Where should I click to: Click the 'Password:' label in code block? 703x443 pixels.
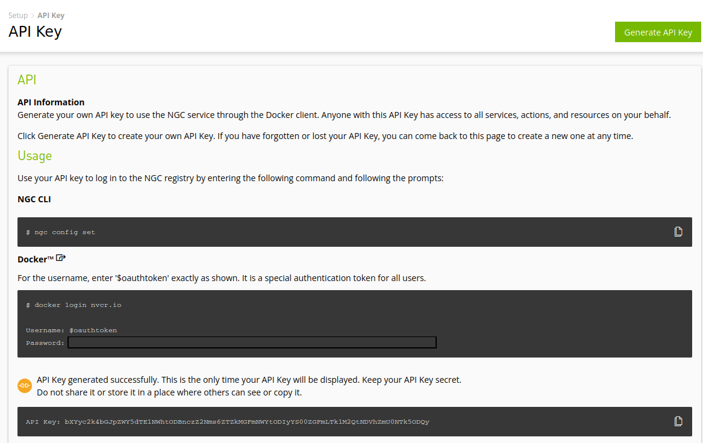click(45, 342)
